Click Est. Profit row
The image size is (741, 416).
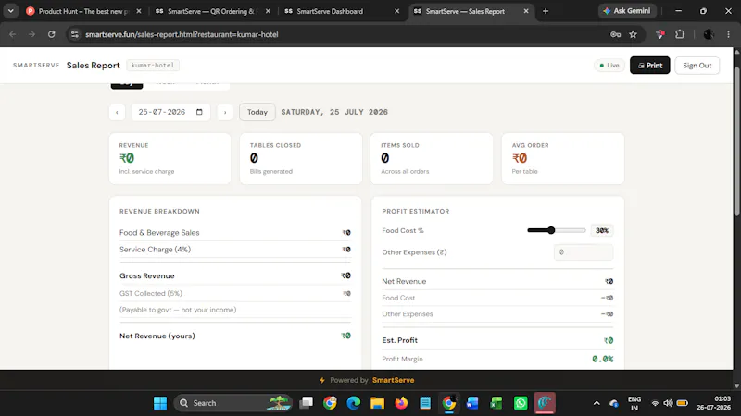pyautogui.click(x=497, y=340)
